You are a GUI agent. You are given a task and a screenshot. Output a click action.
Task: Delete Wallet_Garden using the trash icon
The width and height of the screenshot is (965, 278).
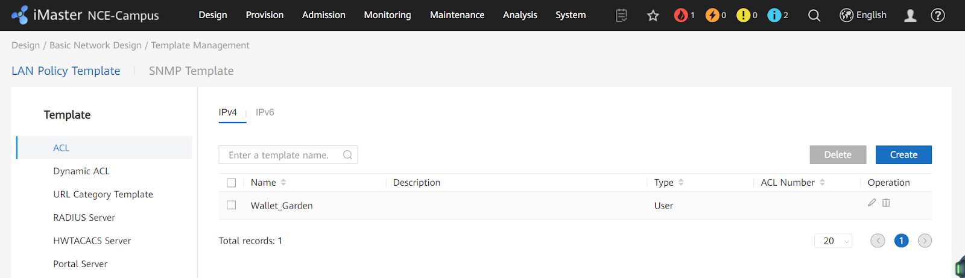pyautogui.click(x=886, y=203)
